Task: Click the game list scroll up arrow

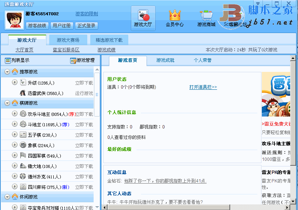Action: coord(97,69)
